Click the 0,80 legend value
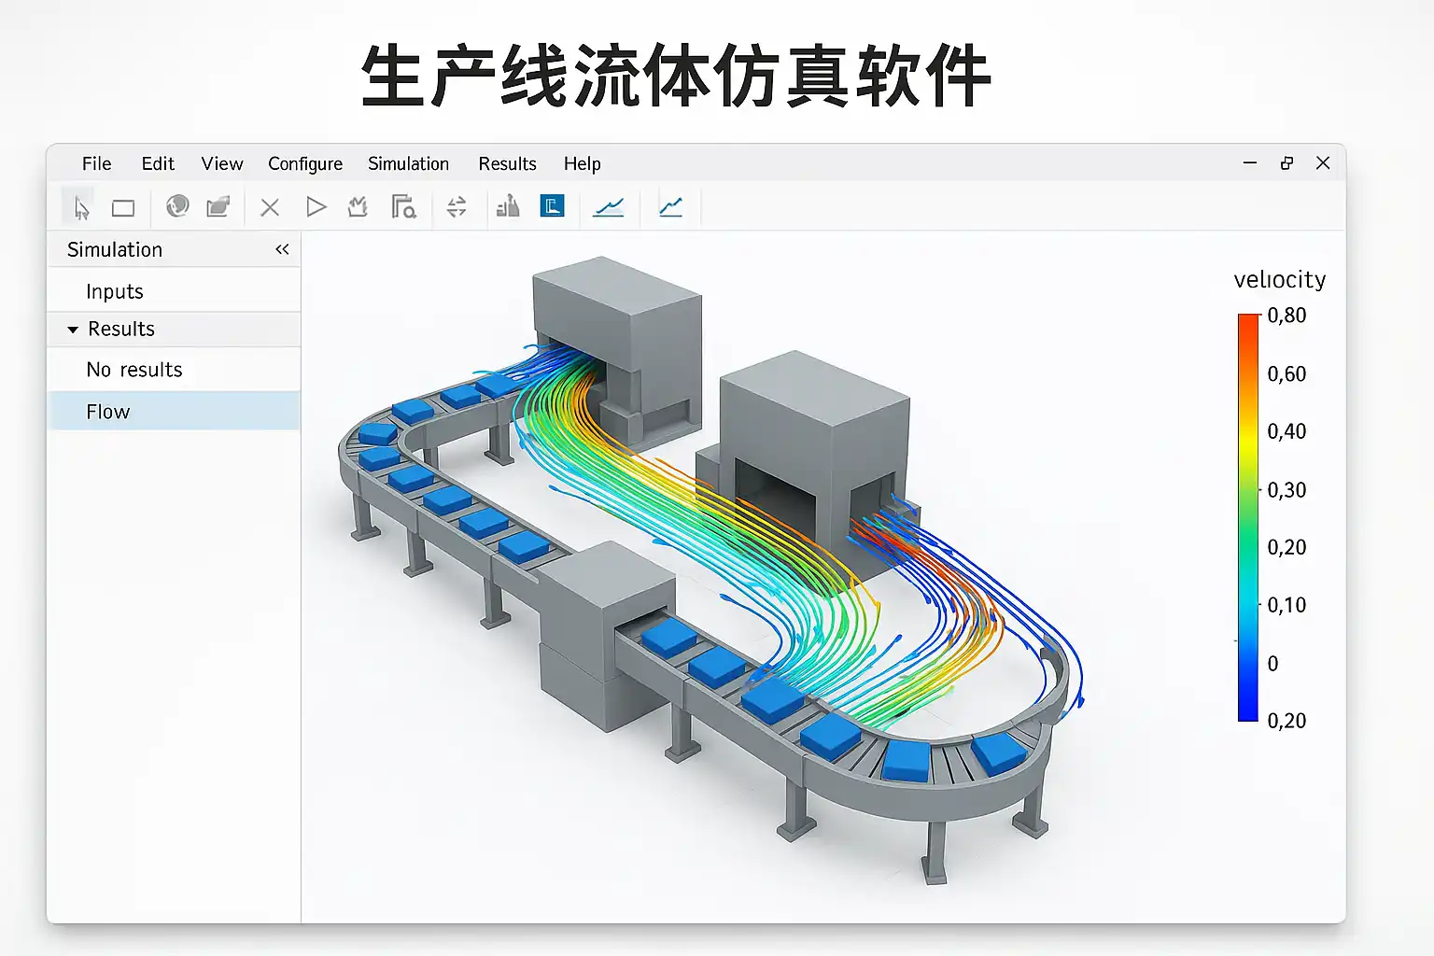This screenshot has width=1434, height=956. pos(1286,316)
